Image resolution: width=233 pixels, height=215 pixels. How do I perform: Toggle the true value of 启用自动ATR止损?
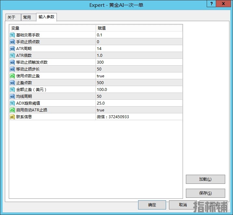100,110
